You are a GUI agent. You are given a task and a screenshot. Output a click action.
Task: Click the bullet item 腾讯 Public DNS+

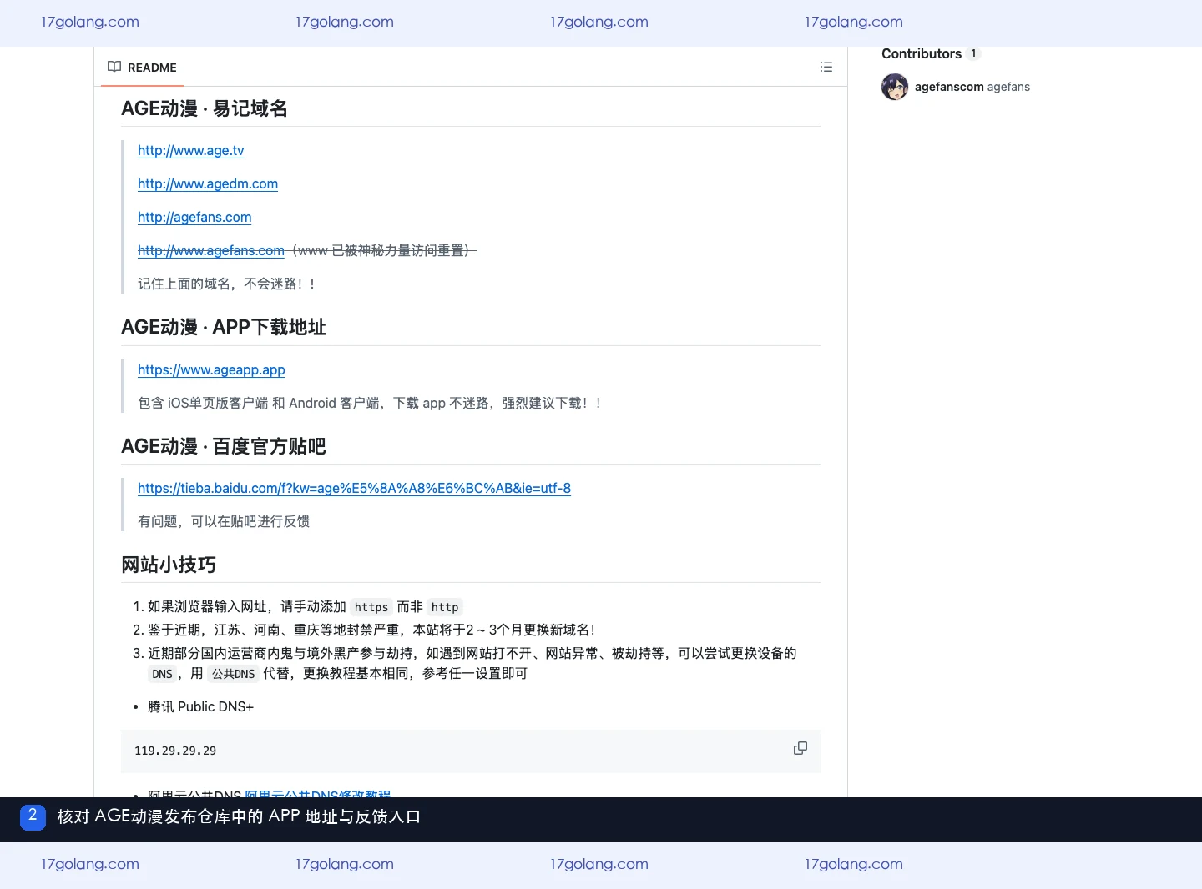pyautogui.click(x=200, y=706)
